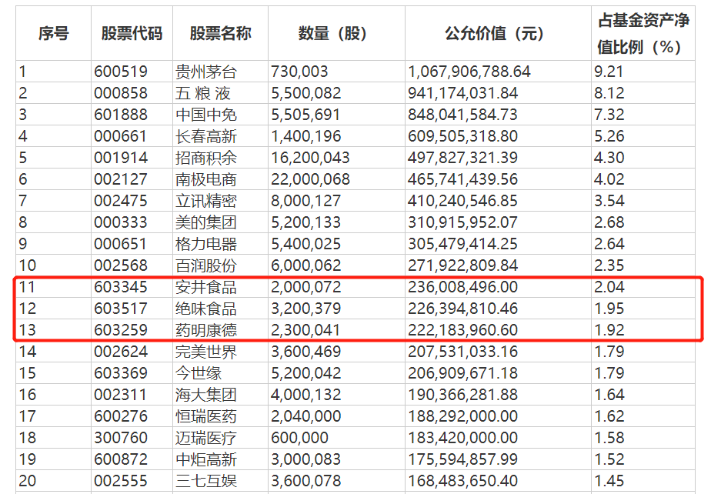Screen dimensions: 711x494
Task: Select stock code 000651
Action: coord(121,244)
